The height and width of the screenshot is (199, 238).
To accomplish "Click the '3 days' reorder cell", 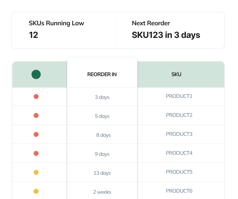I will [102, 97].
